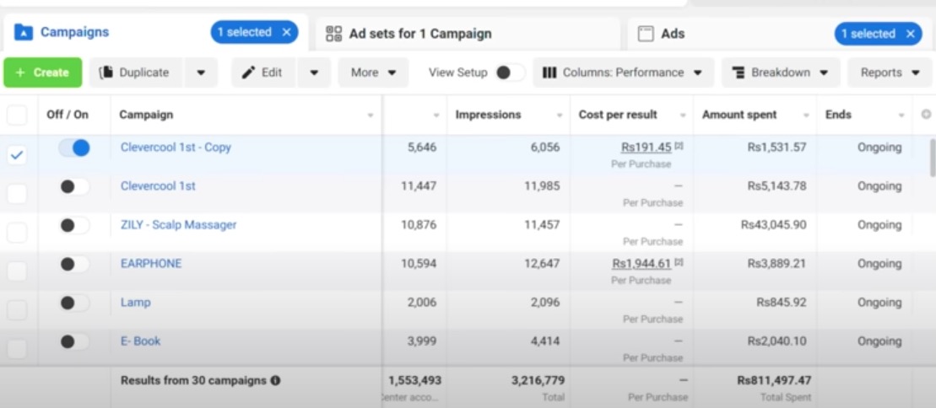Check the E- Book row checkbox

coord(17,348)
